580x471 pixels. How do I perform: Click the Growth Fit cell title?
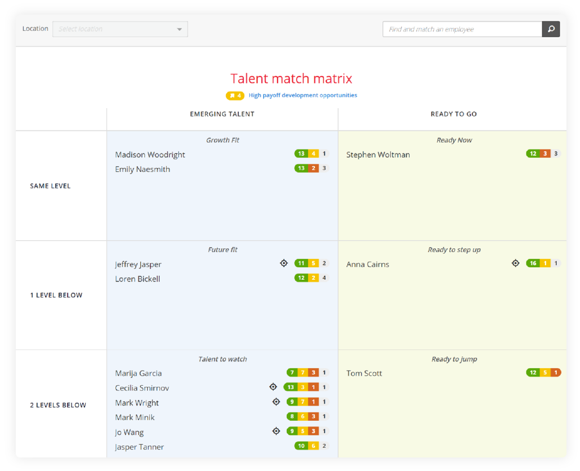tap(222, 140)
